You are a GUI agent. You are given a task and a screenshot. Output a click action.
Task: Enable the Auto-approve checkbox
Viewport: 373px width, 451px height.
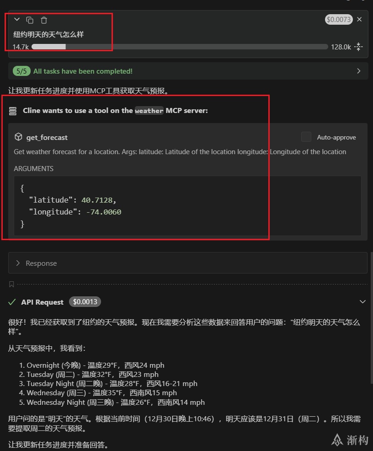pos(306,137)
